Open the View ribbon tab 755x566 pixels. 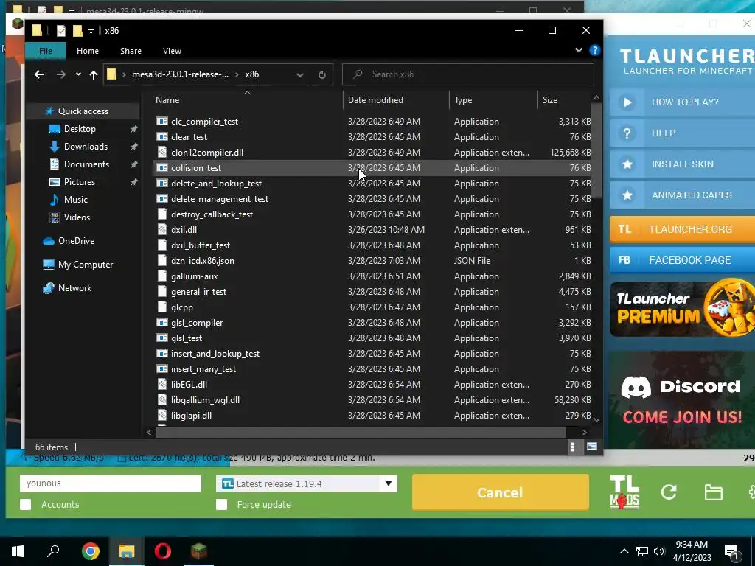point(172,51)
